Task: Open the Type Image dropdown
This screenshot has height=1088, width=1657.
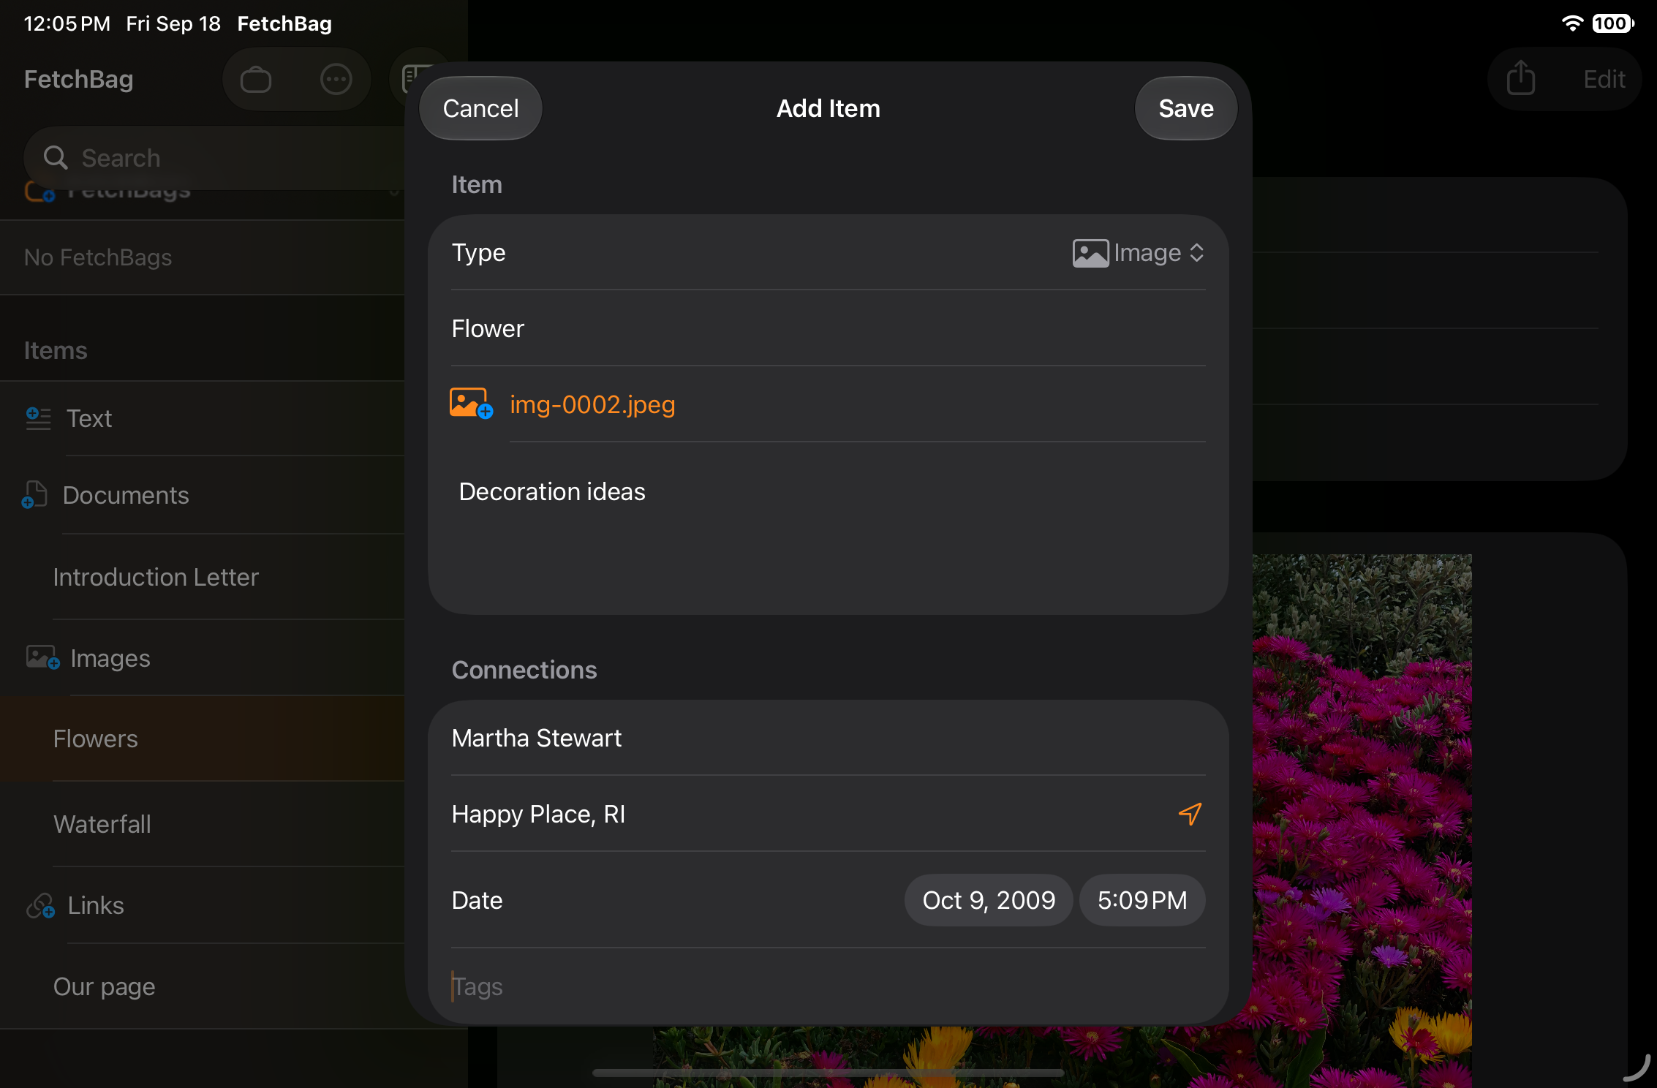Action: pos(1138,253)
